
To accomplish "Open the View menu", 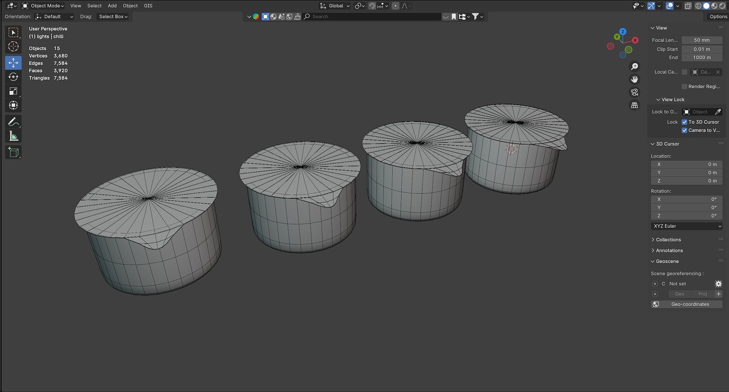I will (75, 6).
